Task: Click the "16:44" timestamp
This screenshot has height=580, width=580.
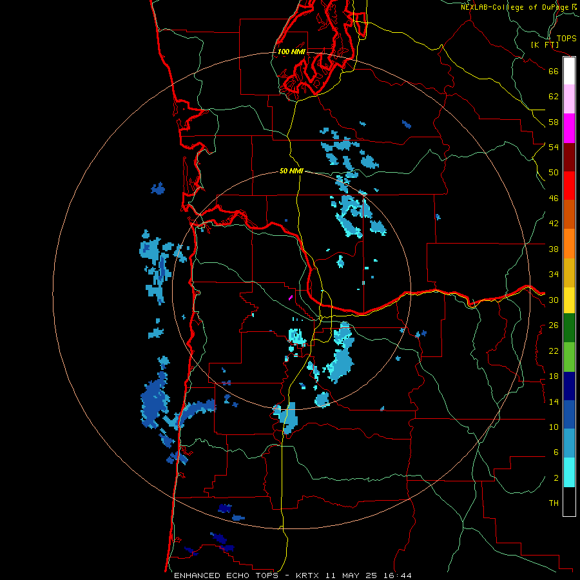Action: click(398, 575)
